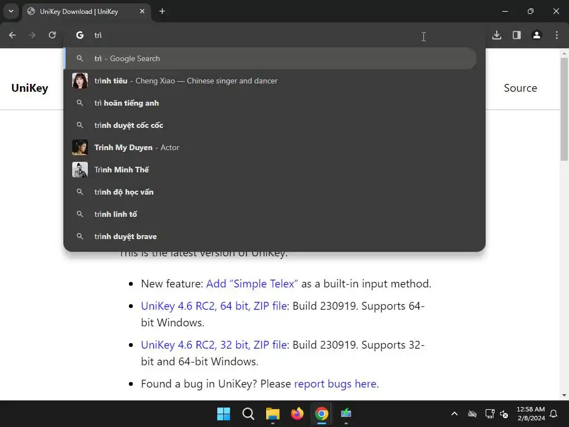Screen dimensions: 569x427
Task: Choose 'Trình Minh Thế' suggestion
Action: click(x=271, y=170)
